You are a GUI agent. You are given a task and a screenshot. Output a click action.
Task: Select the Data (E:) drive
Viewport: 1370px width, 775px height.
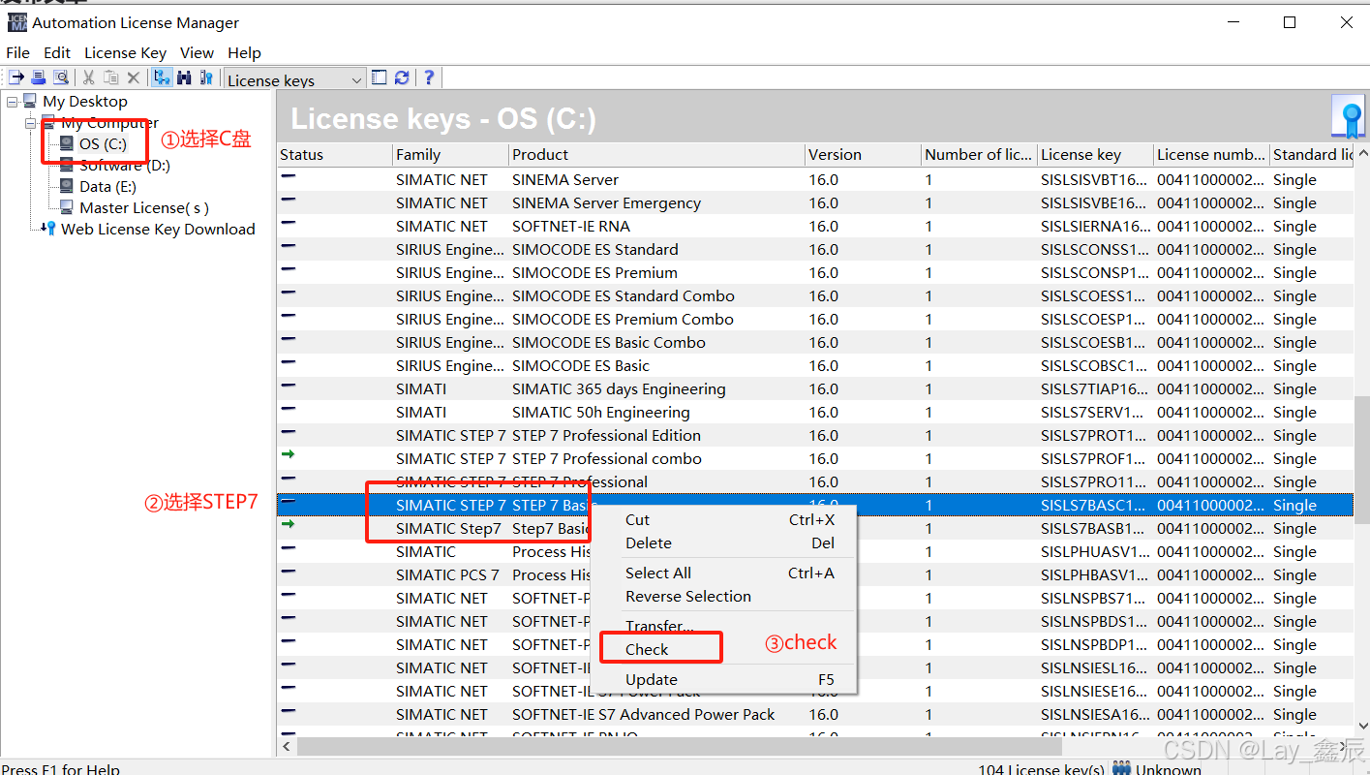click(107, 186)
